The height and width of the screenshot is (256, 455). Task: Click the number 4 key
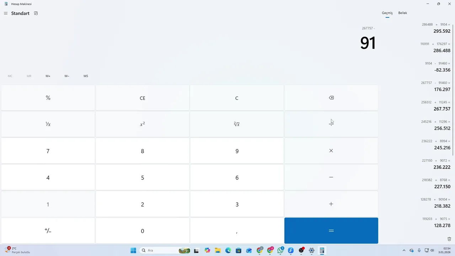[48, 177]
